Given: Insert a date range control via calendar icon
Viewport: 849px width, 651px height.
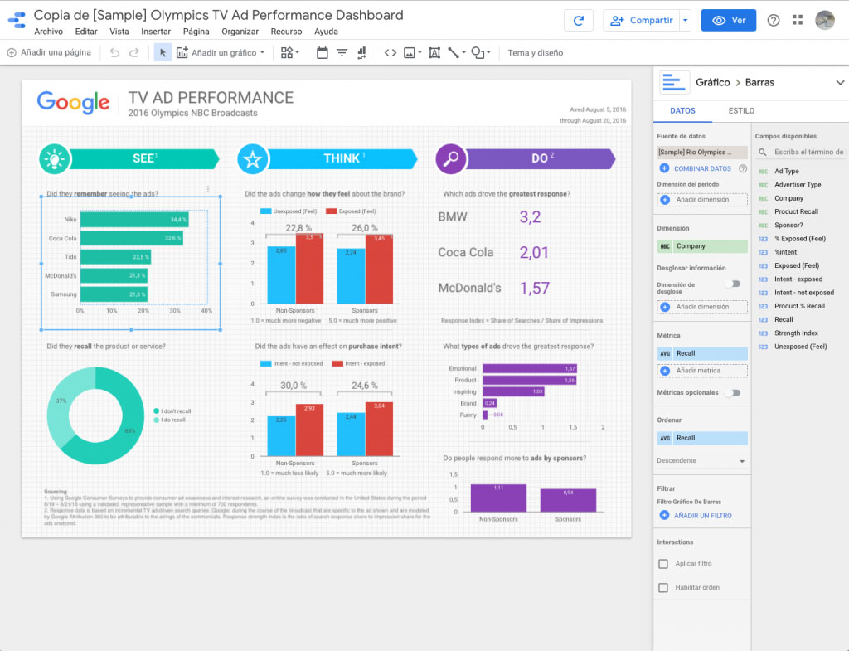Looking at the screenshot, I should (322, 51).
